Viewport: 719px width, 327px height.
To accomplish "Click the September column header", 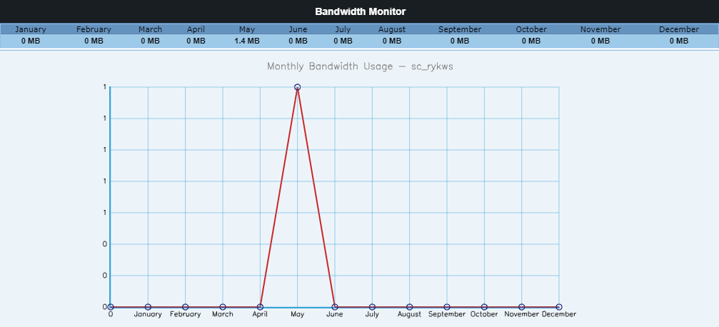I will coord(460,29).
